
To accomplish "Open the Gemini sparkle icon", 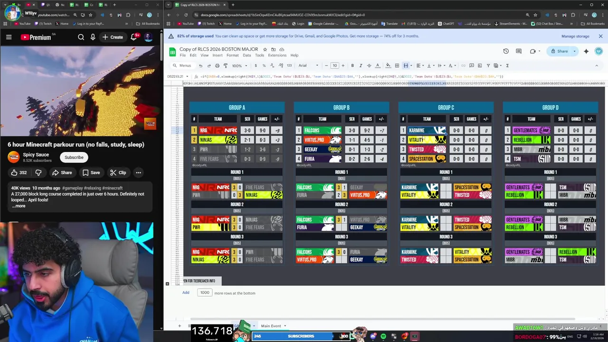I will (x=586, y=51).
